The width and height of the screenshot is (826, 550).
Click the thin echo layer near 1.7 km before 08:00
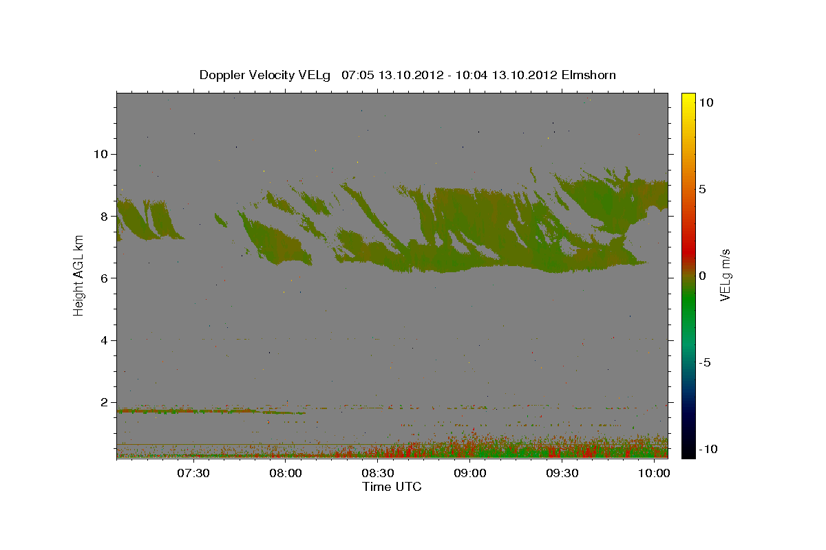pos(210,411)
